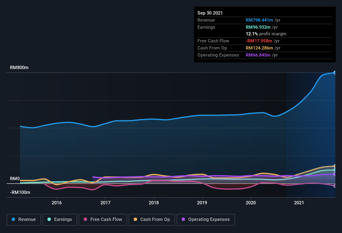The width and height of the screenshot is (342, 233).
Task: Click the 2019 x-axis label
Action: point(202,203)
